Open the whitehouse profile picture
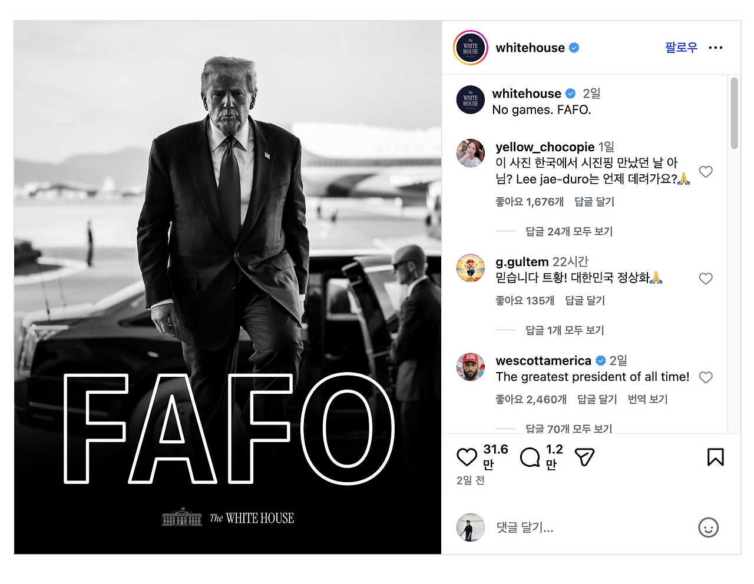 pyautogui.click(x=470, y=48)
